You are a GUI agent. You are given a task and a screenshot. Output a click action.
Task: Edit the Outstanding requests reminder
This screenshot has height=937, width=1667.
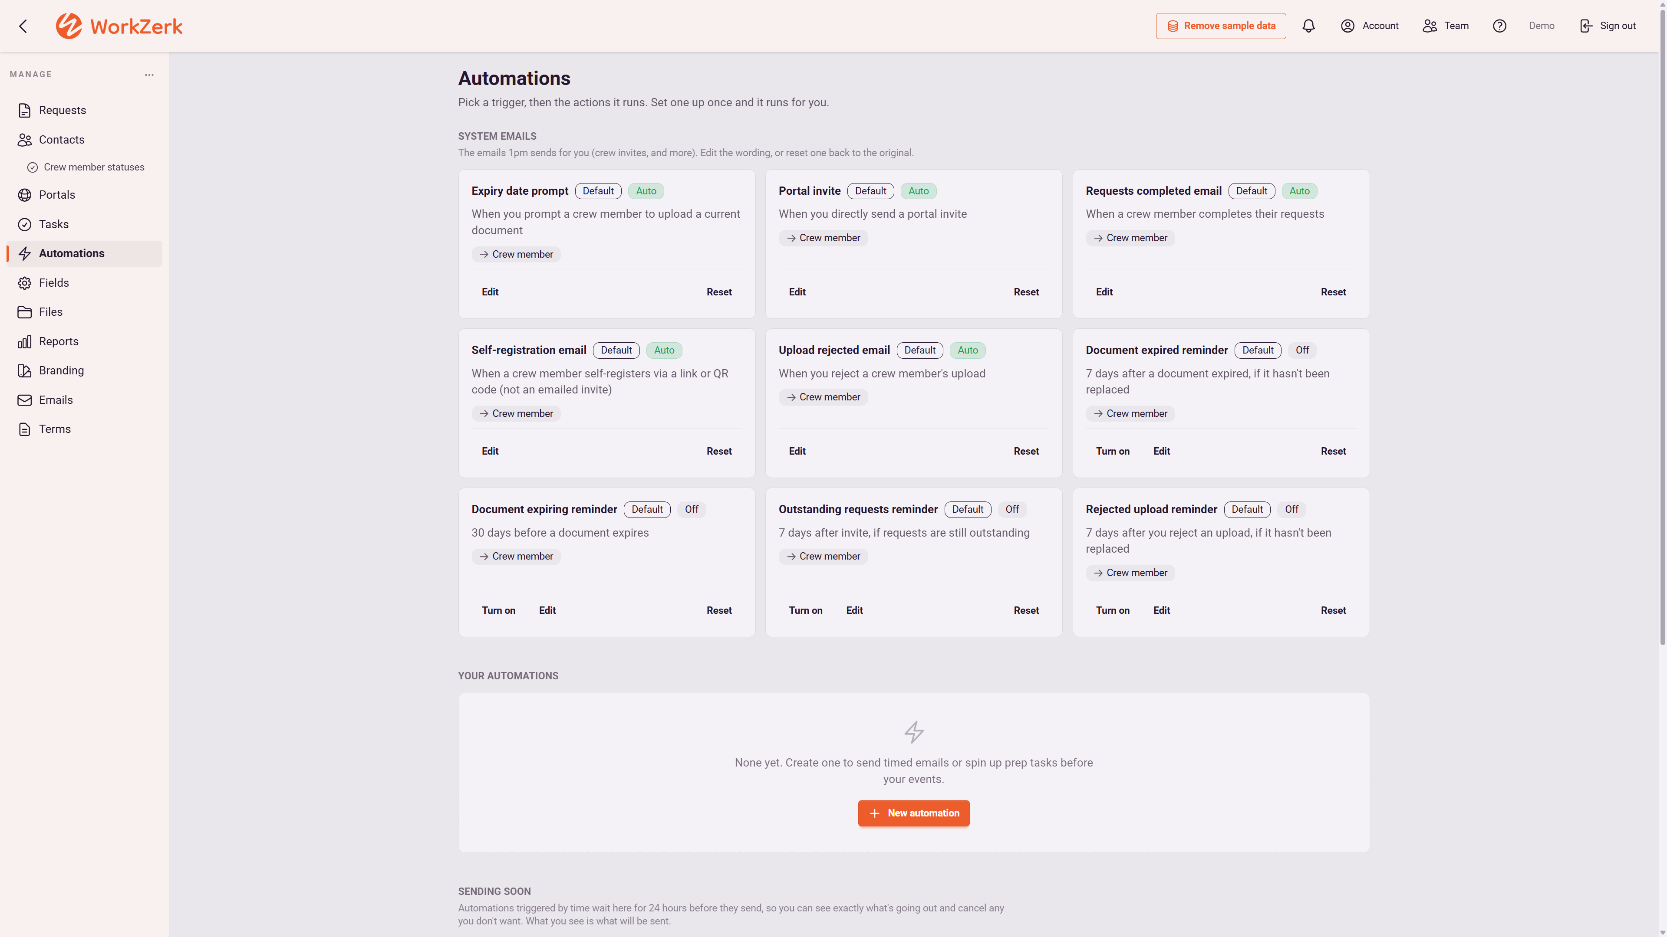854,610
